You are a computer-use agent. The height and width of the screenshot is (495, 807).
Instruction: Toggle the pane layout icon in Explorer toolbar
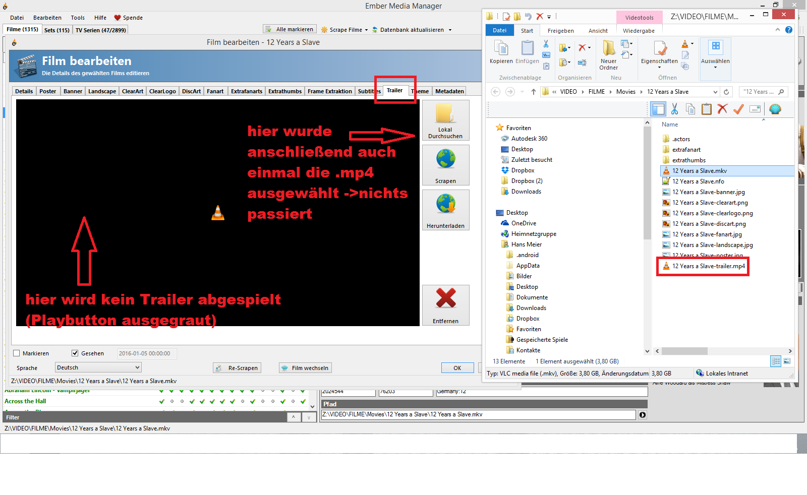[x=658, y=109]
